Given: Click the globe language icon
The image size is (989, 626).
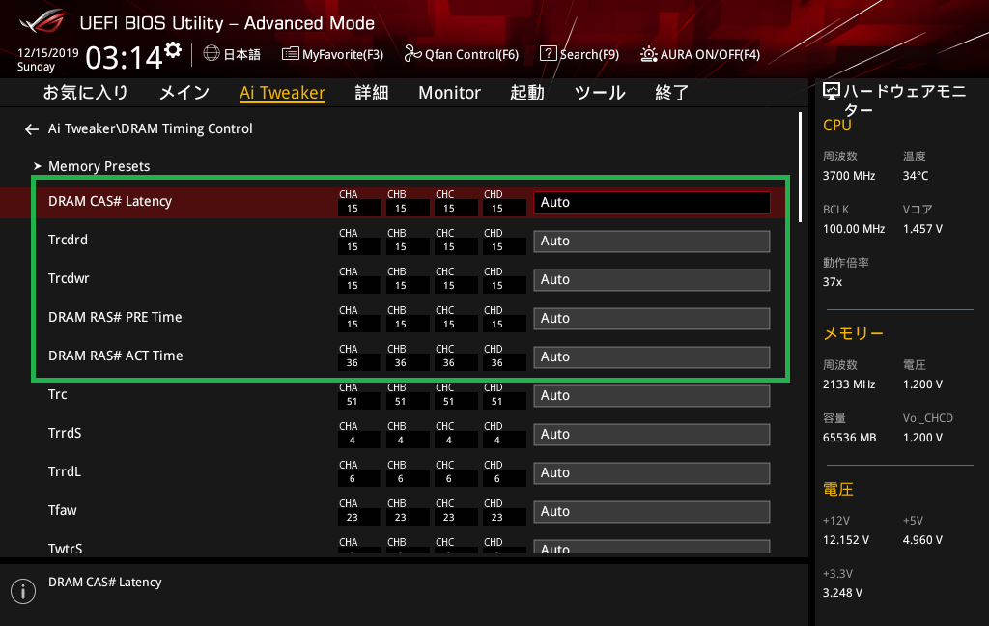Looking at the screenshot, I should tap(212, 54).
